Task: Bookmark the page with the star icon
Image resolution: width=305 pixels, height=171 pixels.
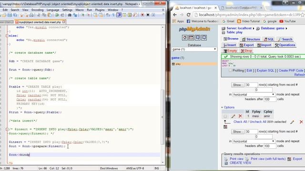Action: [x=303, y=15]
